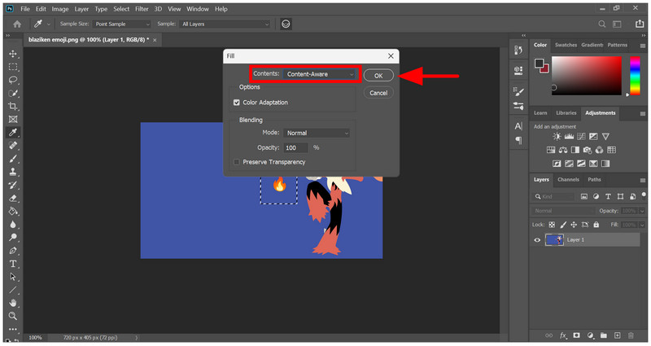Switch to the Channels tab

tap(568, 179)
